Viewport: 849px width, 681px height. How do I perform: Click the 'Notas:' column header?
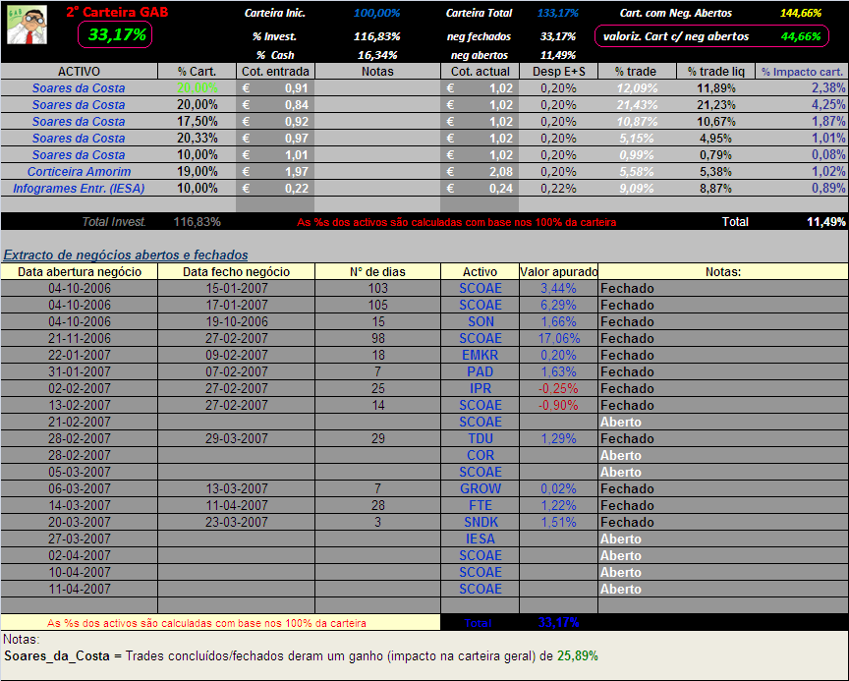723,272
